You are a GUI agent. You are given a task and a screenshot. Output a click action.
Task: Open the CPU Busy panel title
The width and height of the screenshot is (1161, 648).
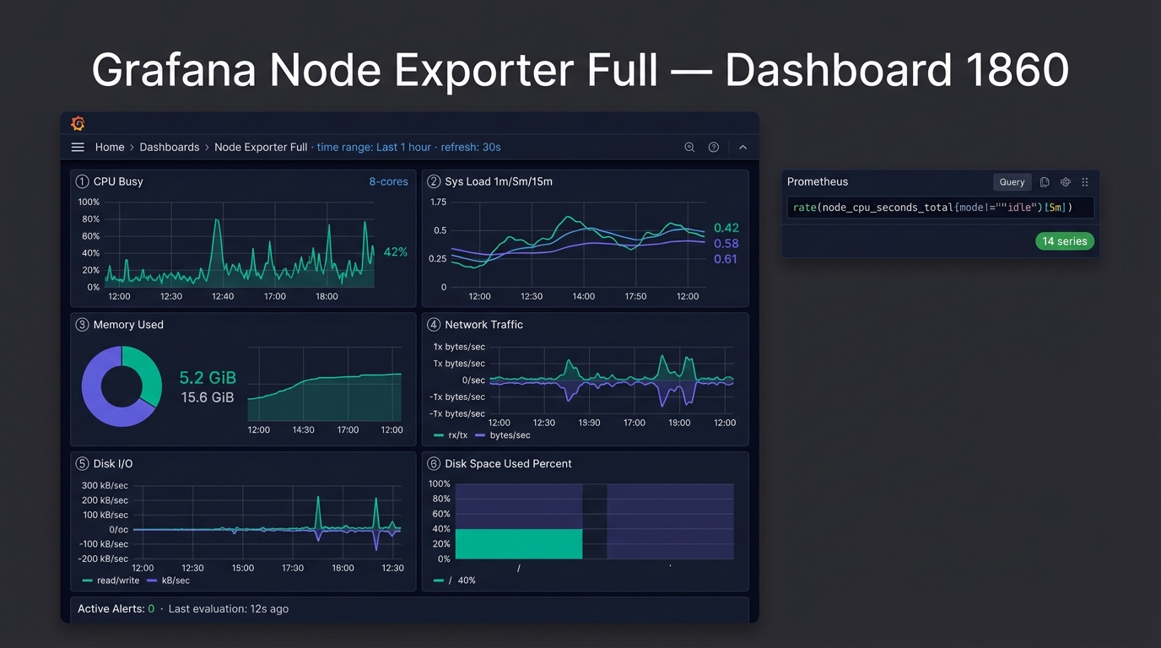tap(118, 181)
